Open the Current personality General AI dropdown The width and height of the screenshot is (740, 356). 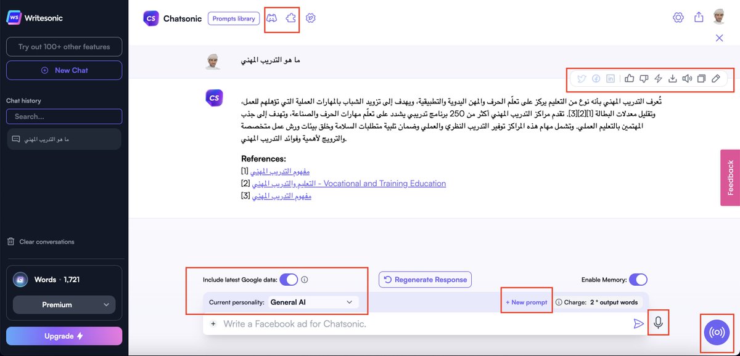313,302
